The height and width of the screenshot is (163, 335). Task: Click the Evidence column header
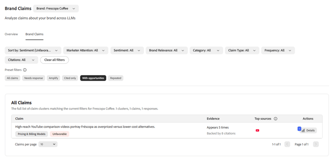tap(213, 119)
